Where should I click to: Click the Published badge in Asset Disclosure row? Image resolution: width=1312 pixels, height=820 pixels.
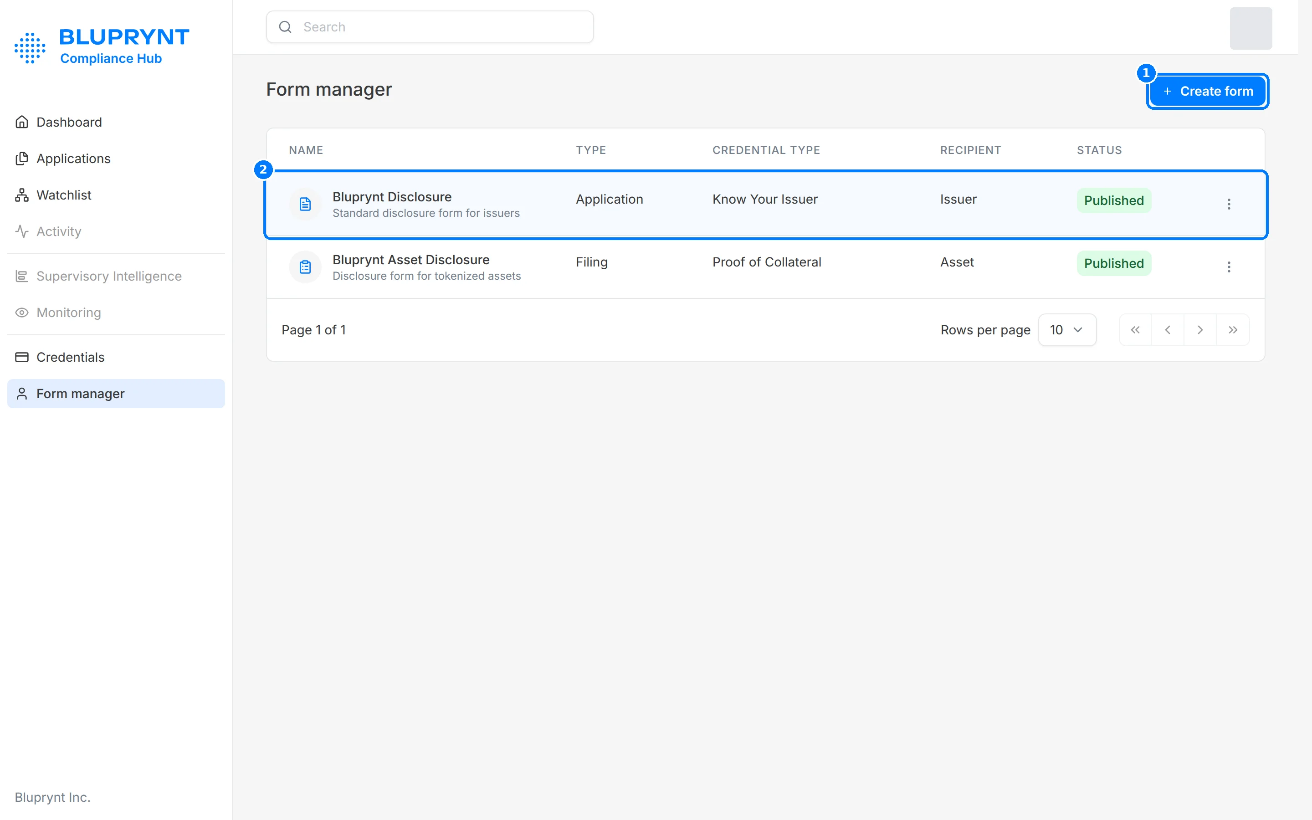(1113, 263)
